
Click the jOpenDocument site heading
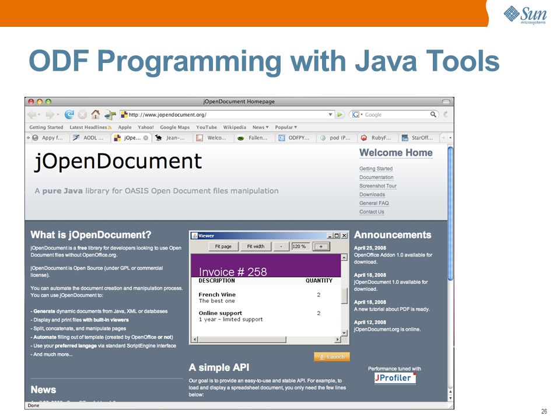[x=118, y=162]
